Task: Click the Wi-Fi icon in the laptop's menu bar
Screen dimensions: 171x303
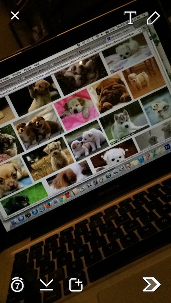Action: 98,36
